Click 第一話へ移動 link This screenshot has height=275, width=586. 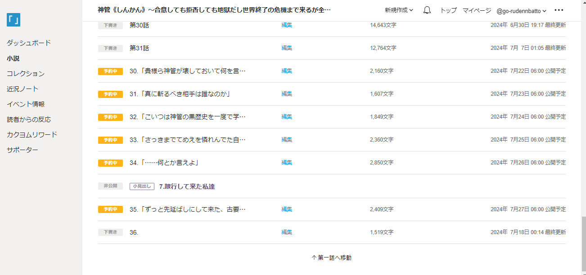coord(332,258)
